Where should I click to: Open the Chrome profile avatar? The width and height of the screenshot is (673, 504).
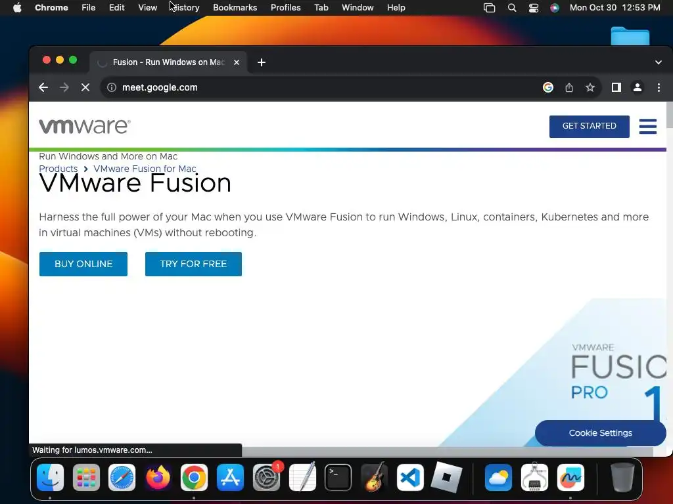pos(638,87)
